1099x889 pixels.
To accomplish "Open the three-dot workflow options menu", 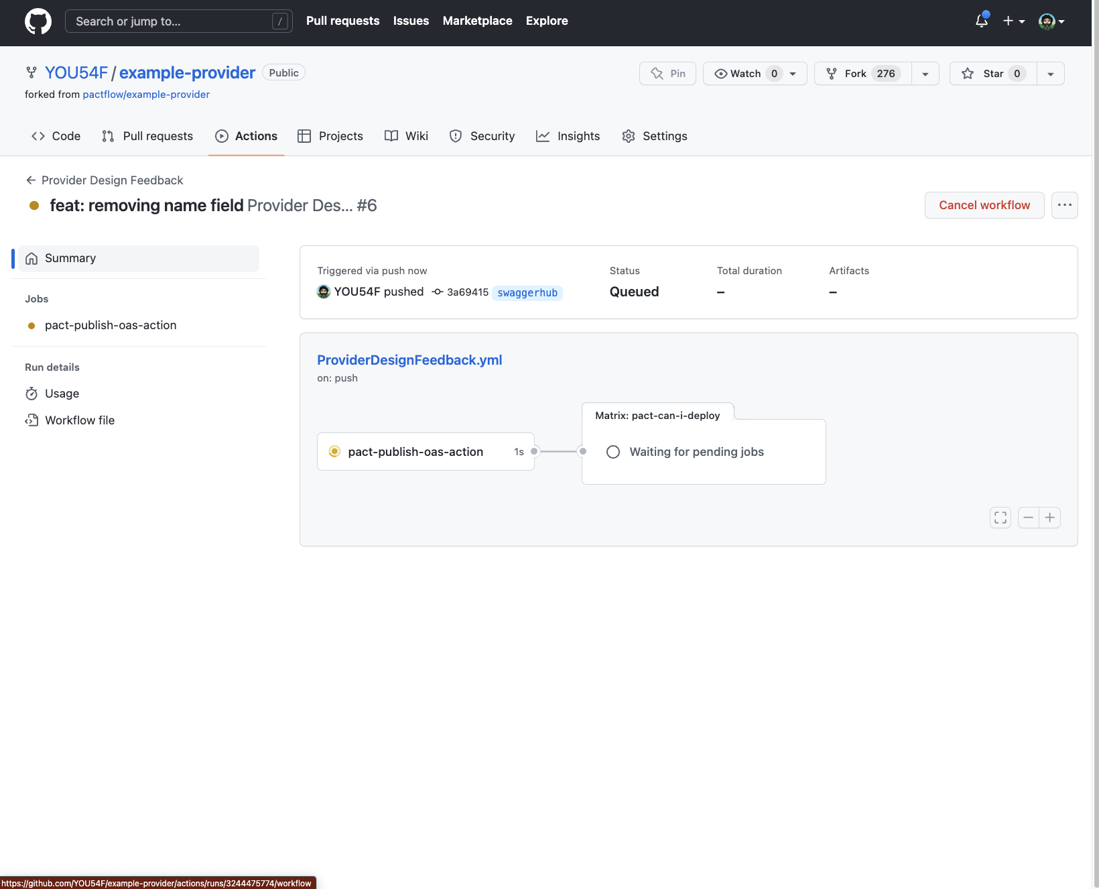I will [1064, 205].
